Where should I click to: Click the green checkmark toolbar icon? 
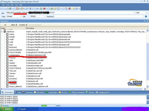pos(52,9)
